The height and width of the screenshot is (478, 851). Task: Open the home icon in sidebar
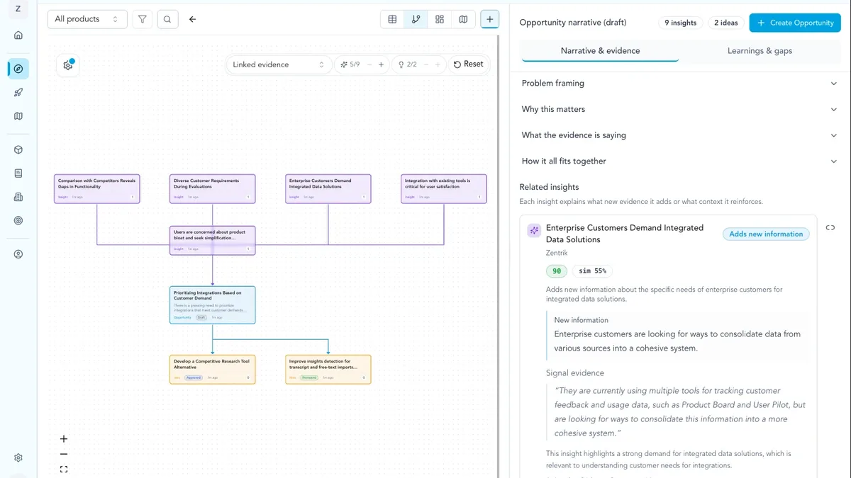click(x=18, y=35)
